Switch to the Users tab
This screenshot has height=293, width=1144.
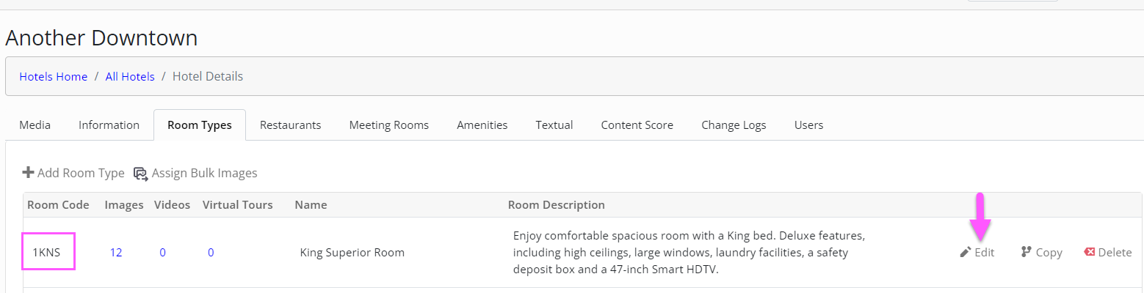808,125
